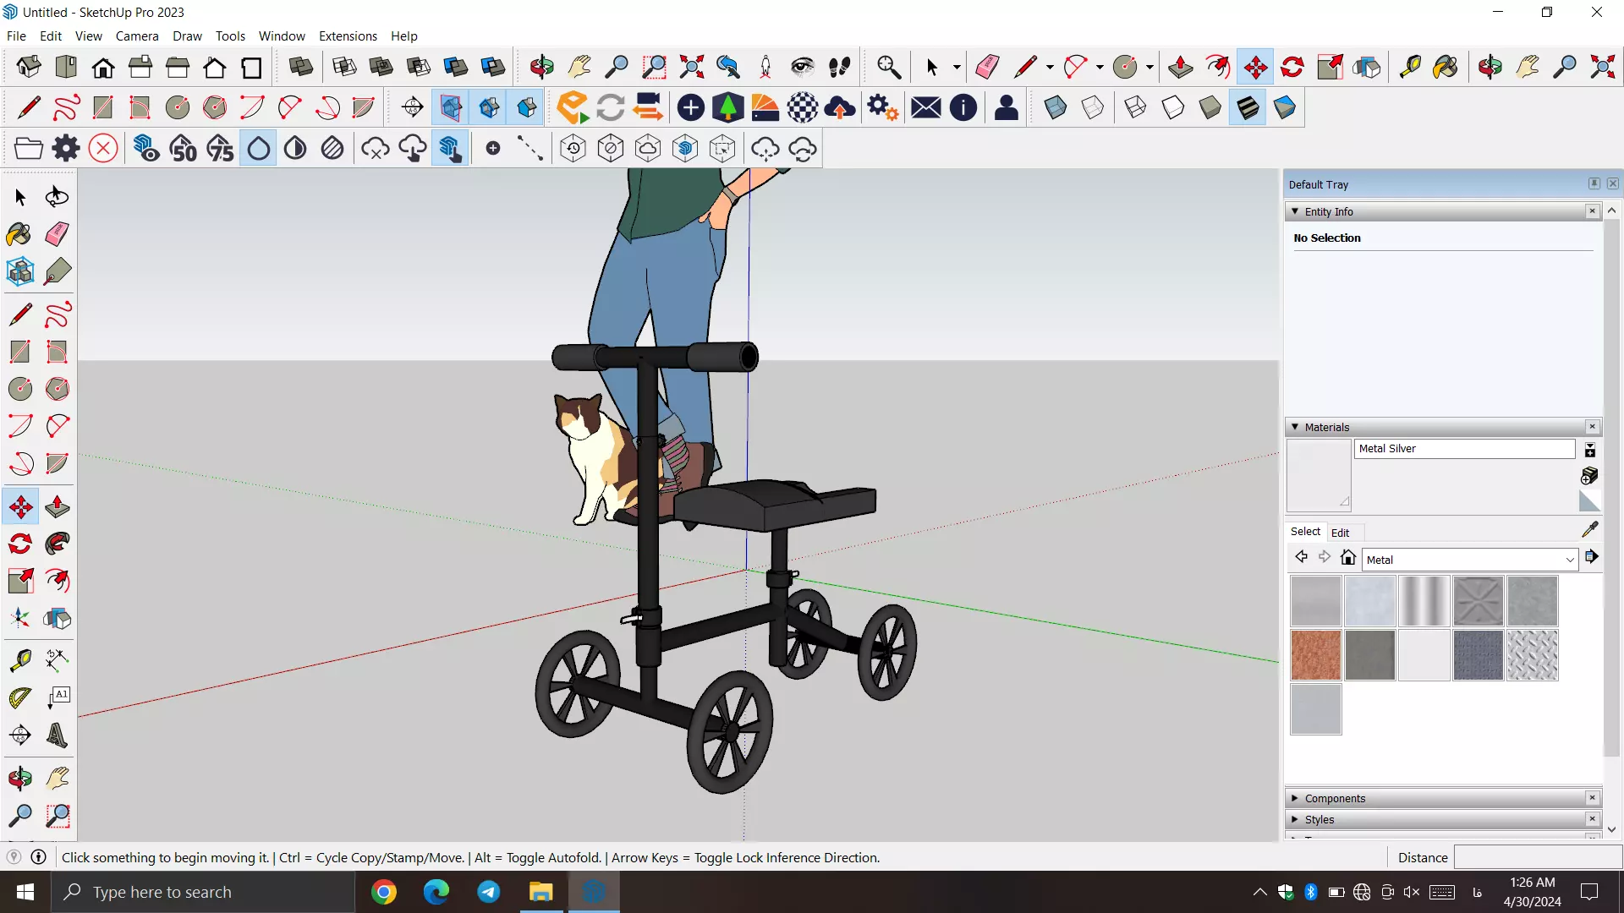Viewport: 1624px width, 913px height.
Task: Click the Details arrow beside Metal dropdown
Action: click(x=1591, y=557)
